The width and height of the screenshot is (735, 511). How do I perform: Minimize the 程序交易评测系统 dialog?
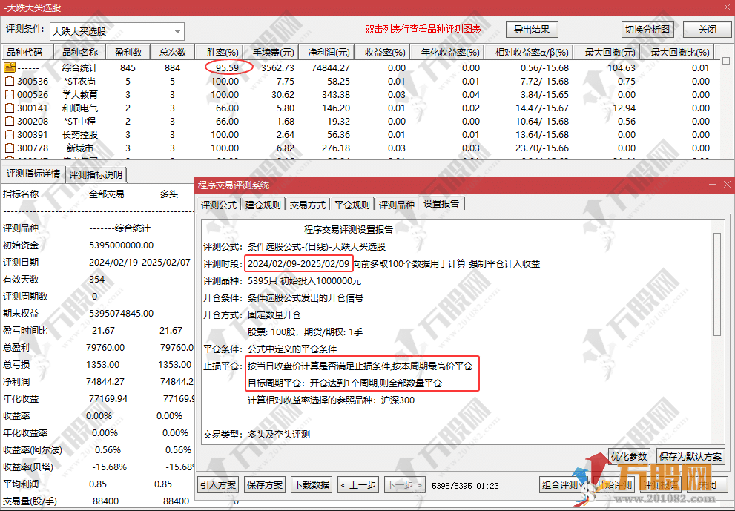(713, 185)
